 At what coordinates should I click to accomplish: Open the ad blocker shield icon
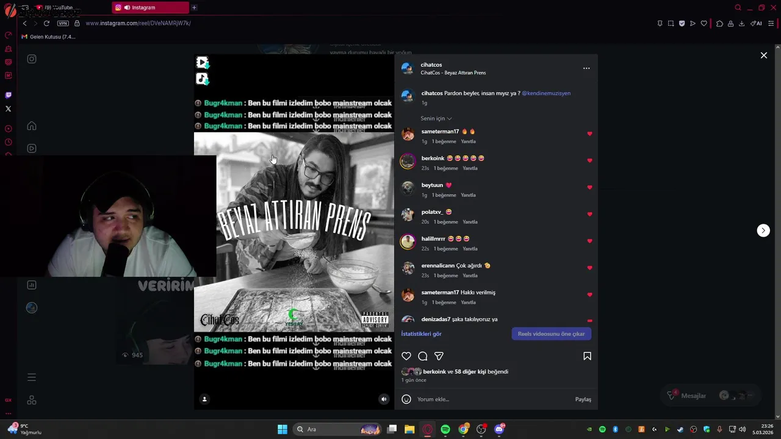(682, 24)
